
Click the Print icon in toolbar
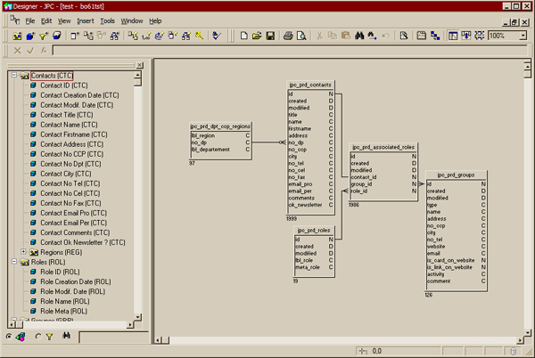pos(288,36)
